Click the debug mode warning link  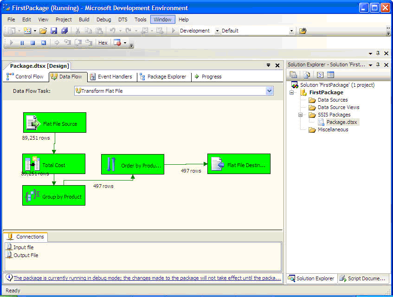click(147, 278)
